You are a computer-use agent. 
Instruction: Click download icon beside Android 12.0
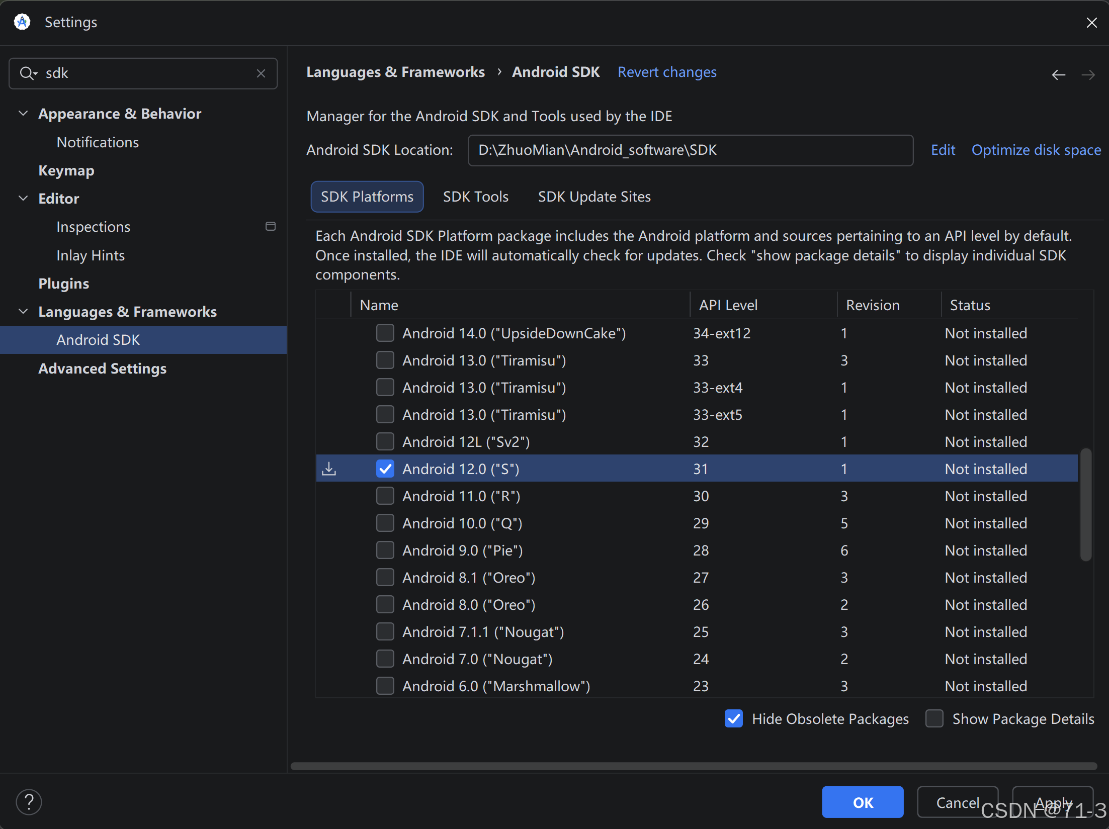click(x=329, y=469)
